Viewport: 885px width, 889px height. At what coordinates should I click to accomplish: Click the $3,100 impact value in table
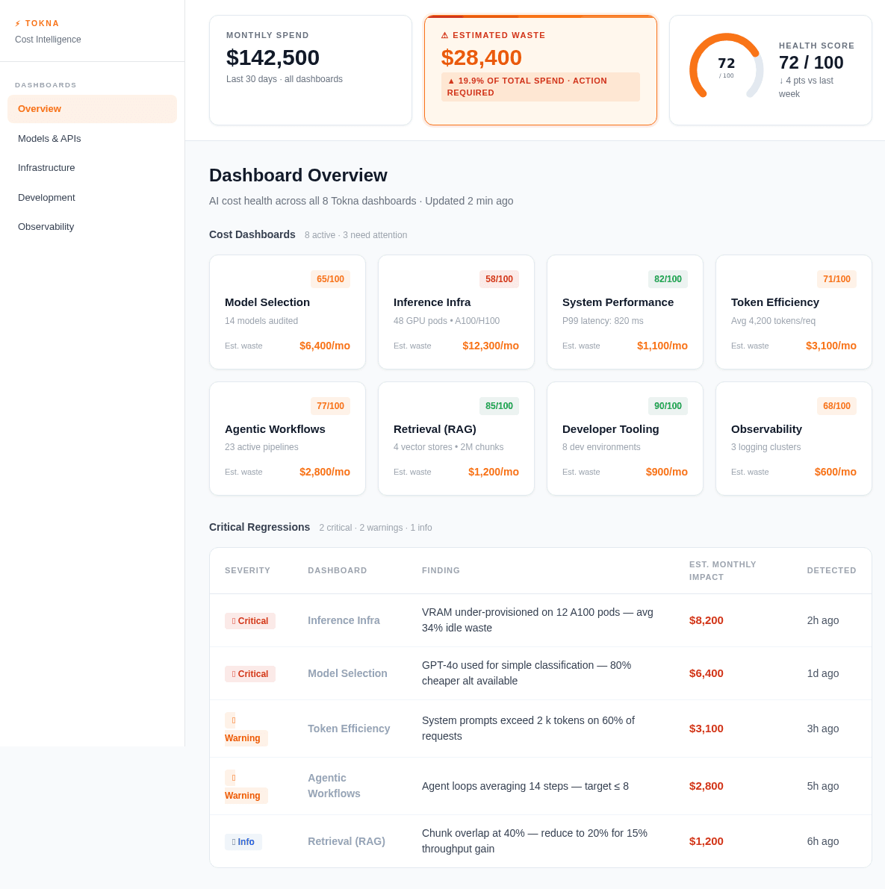tap(707, 729)
